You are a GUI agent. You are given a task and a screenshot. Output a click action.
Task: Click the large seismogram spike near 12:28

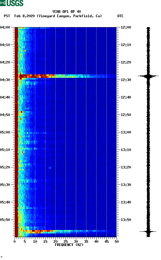[148, 76]
